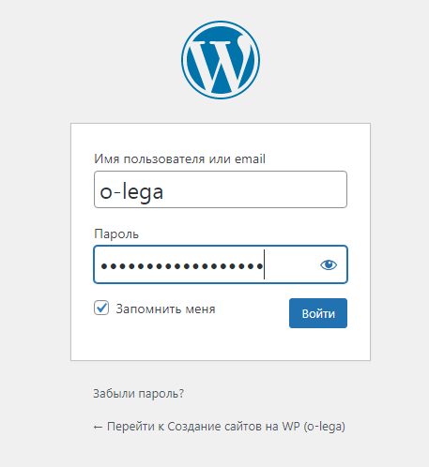Open the Забыли пароль? link

pos(139,394)
